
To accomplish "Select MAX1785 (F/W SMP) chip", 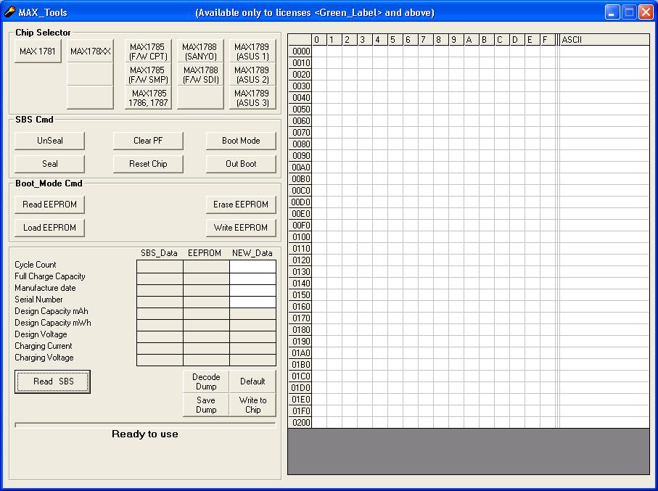I will click(148, 75).
